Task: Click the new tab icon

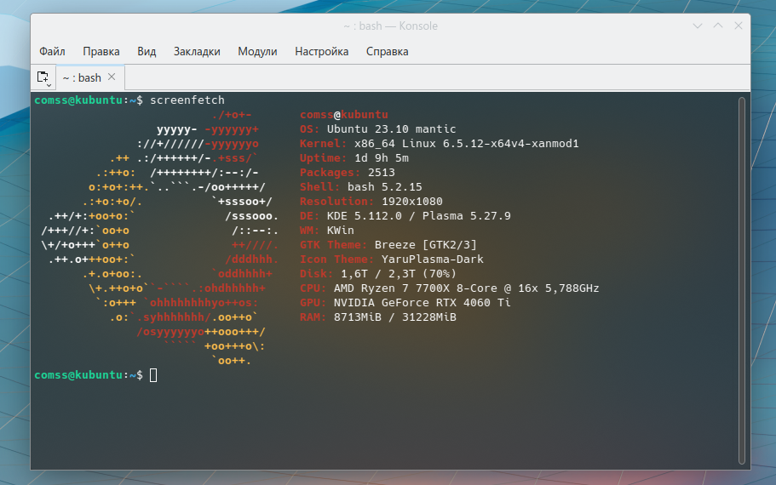Action: pos(43,77)
